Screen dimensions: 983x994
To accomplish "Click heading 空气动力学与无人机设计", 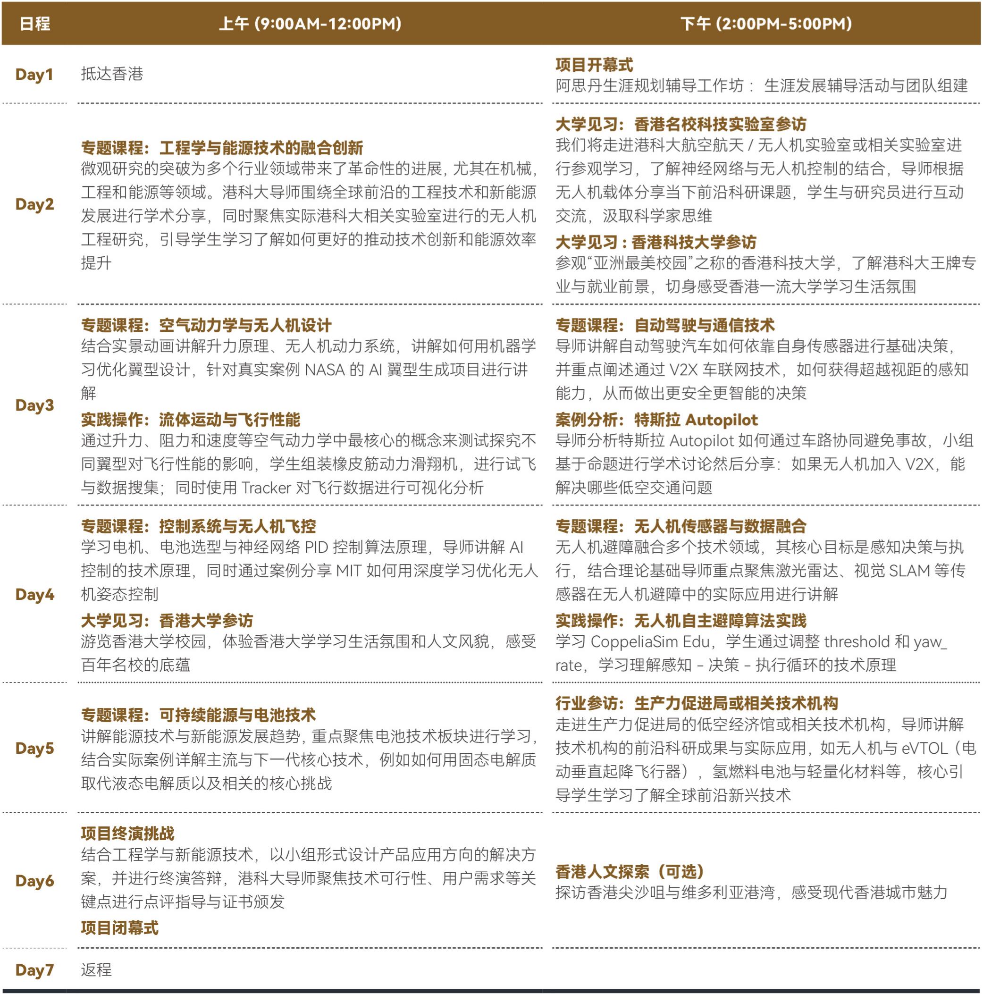I will [x=206, y=325].
